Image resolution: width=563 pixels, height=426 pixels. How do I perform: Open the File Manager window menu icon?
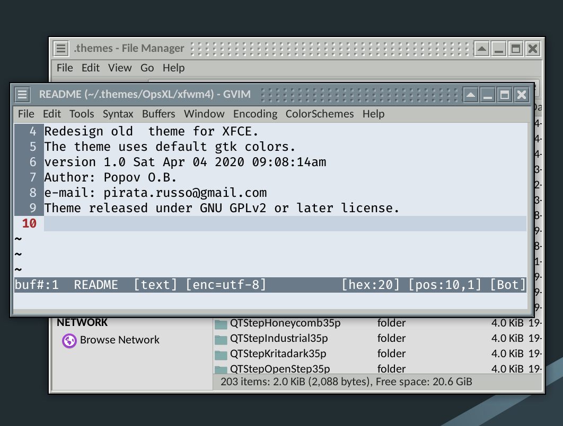(61, 48)
